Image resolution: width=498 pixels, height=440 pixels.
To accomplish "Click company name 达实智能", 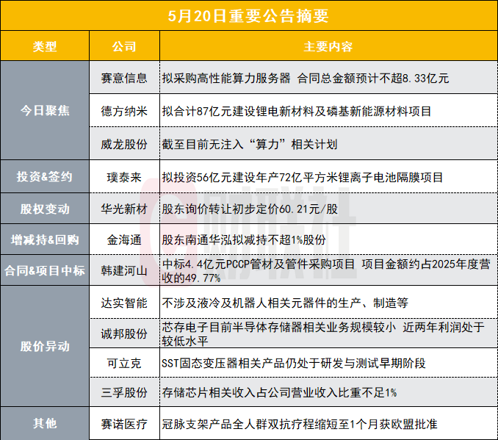I will [124, 303].
